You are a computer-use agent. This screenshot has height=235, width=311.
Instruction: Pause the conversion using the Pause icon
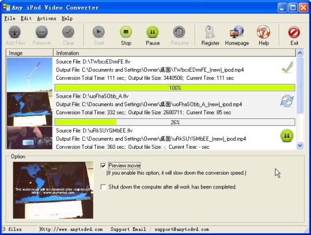(x=152, y=32)
